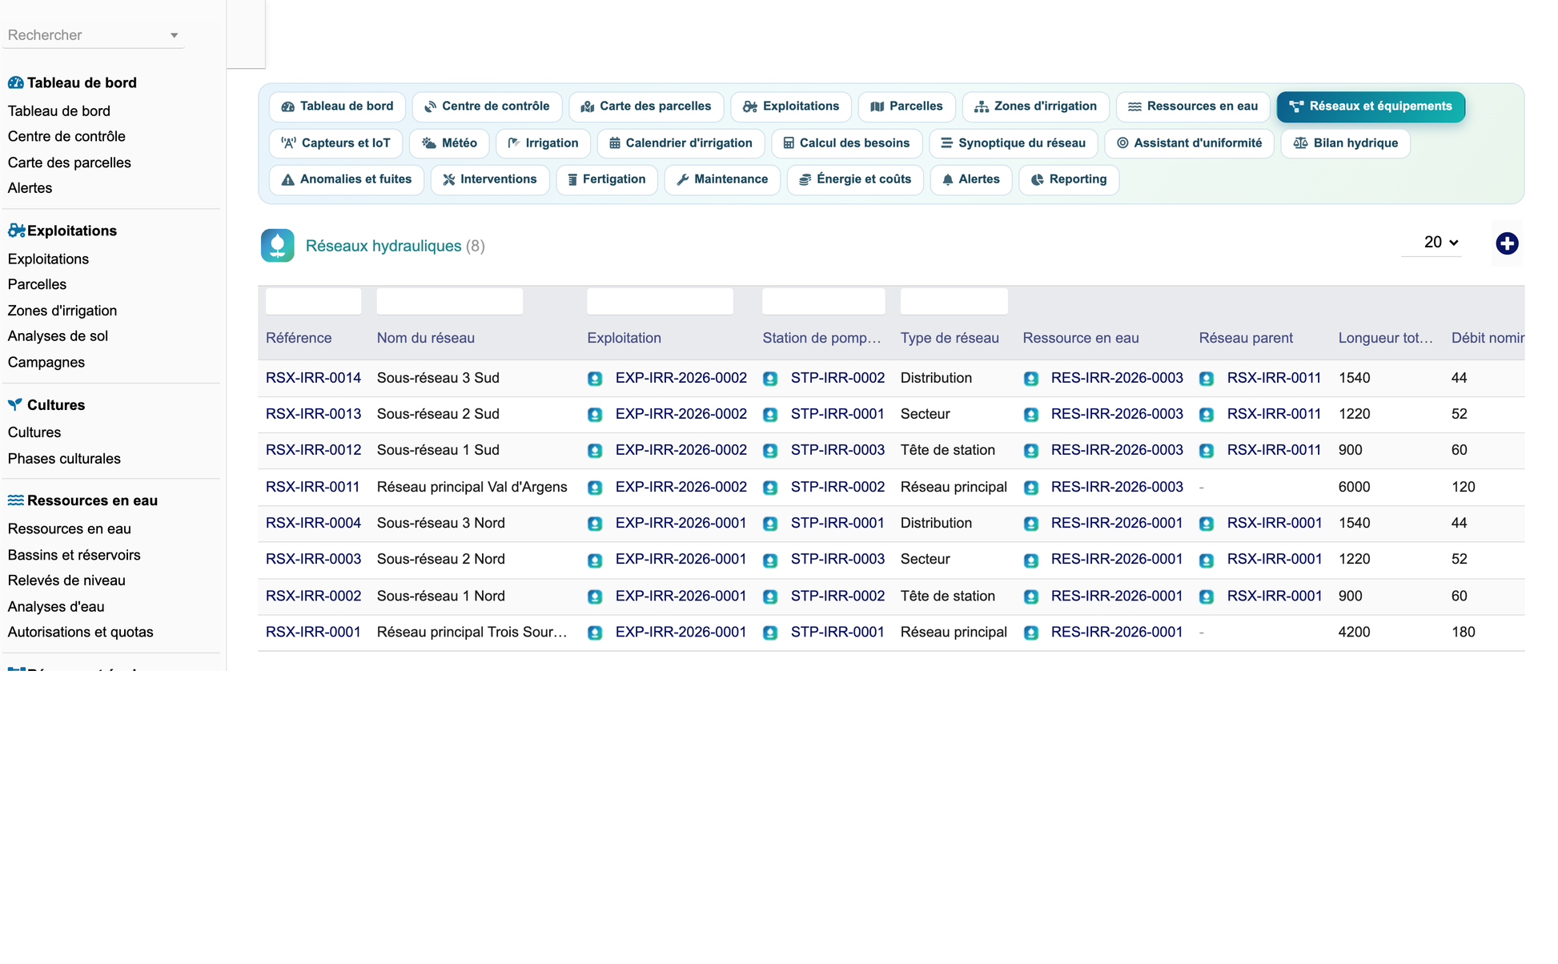Expand the 20 rows per page selector
The image size is (1558, 964).
tap(1440, 242)
